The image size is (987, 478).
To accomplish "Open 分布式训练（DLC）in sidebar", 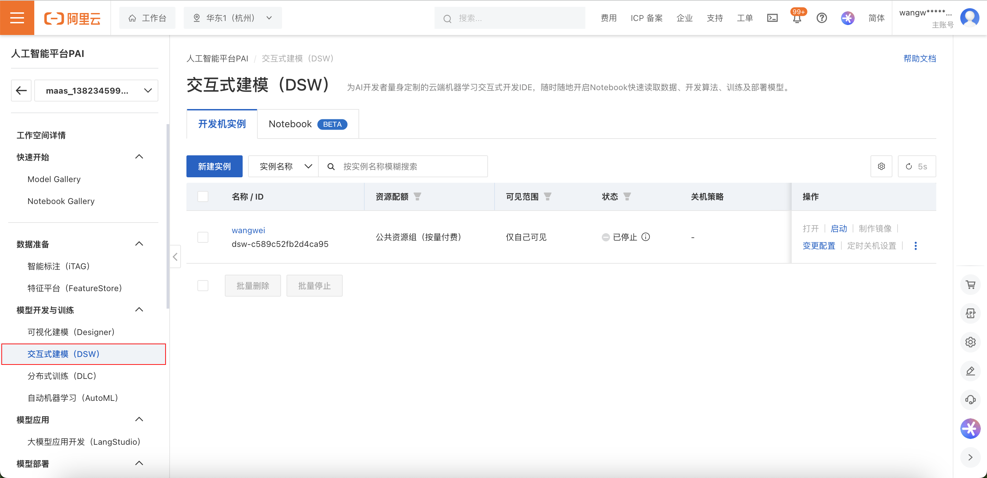I will tap(62, 376).
